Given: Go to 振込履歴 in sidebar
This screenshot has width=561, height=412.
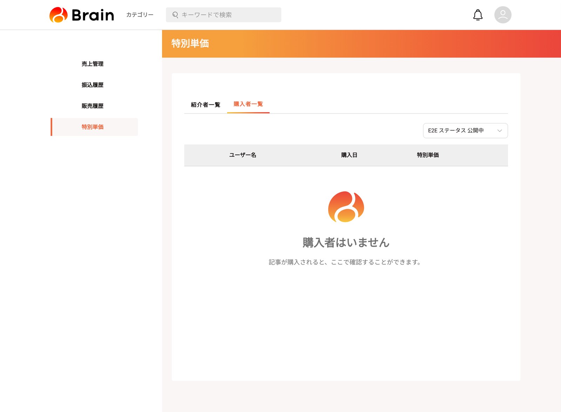Looking at the screenshot, I should (93, 85).
